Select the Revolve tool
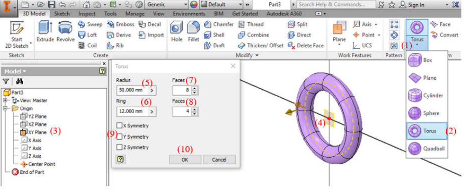Viewport: 469px width, 192px height. (66, 32)
